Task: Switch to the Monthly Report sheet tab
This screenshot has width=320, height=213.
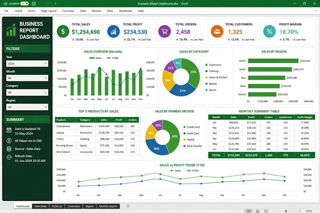Action: pyautogui.click(x=108, y=206)
